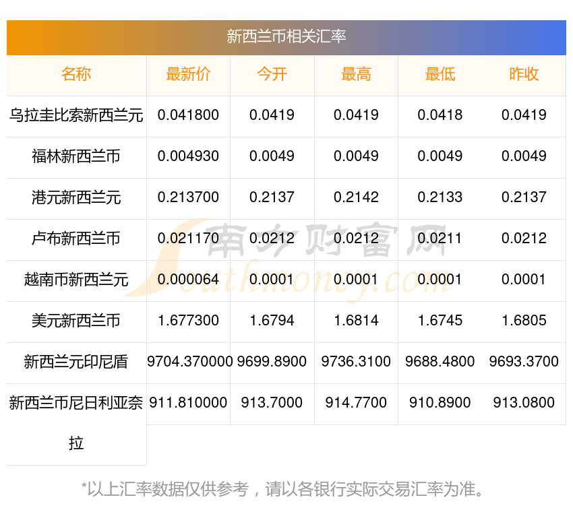Click the 昨收 column header

tap(524, 74)
